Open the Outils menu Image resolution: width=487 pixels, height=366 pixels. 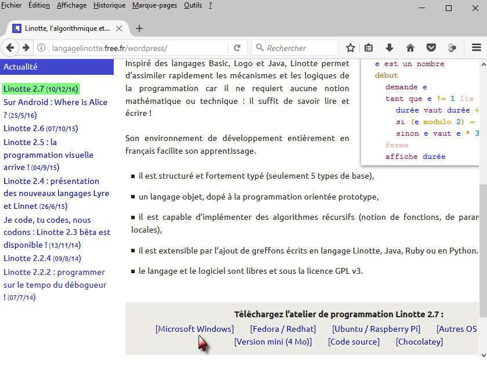[193, 5]
